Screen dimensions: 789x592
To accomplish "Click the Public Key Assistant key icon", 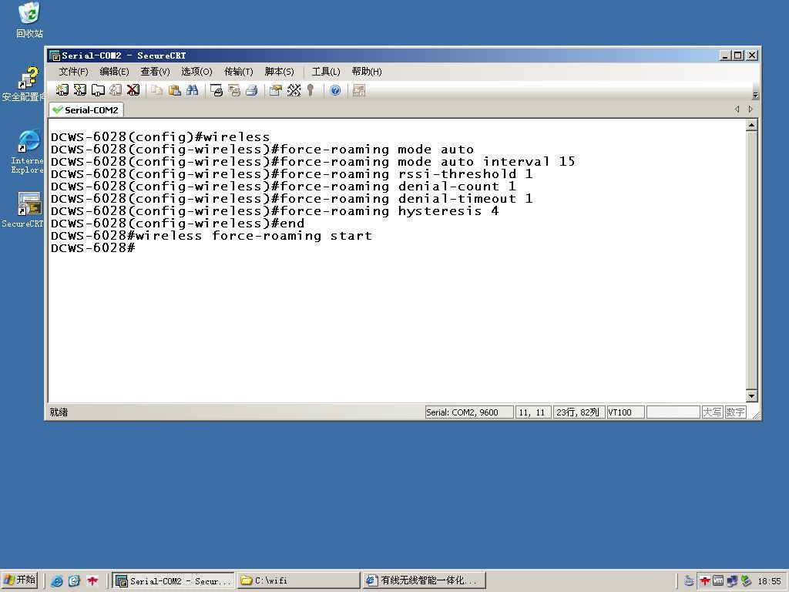I will (311, 90).
